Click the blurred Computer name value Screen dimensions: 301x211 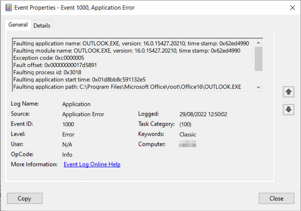188,144
